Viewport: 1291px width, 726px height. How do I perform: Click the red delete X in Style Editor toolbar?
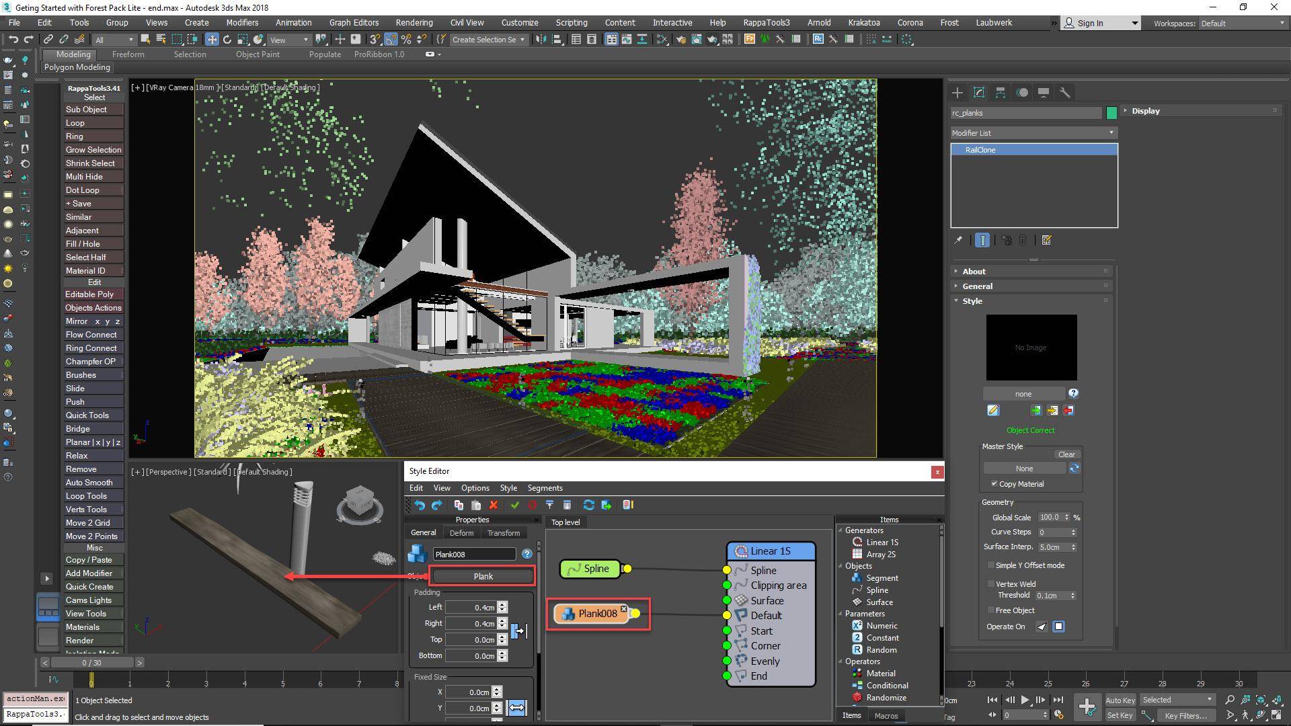(x=494, y=505)
